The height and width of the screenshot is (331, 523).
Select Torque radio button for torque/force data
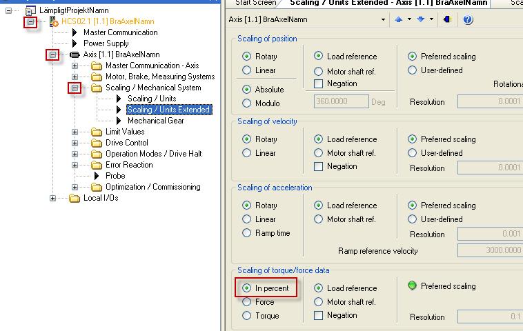point(246,316)
